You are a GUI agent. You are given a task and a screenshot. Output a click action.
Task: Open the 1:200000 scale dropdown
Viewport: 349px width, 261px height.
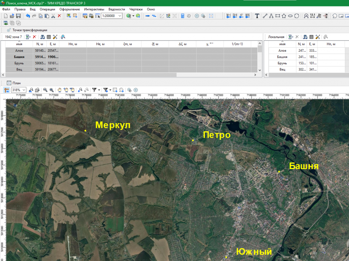(120, 16)
